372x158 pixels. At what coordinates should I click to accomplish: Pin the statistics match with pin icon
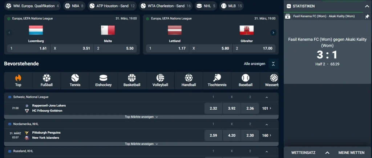coord(367,16)
